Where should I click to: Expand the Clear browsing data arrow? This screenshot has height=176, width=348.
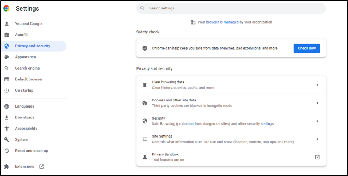(317, 85)
